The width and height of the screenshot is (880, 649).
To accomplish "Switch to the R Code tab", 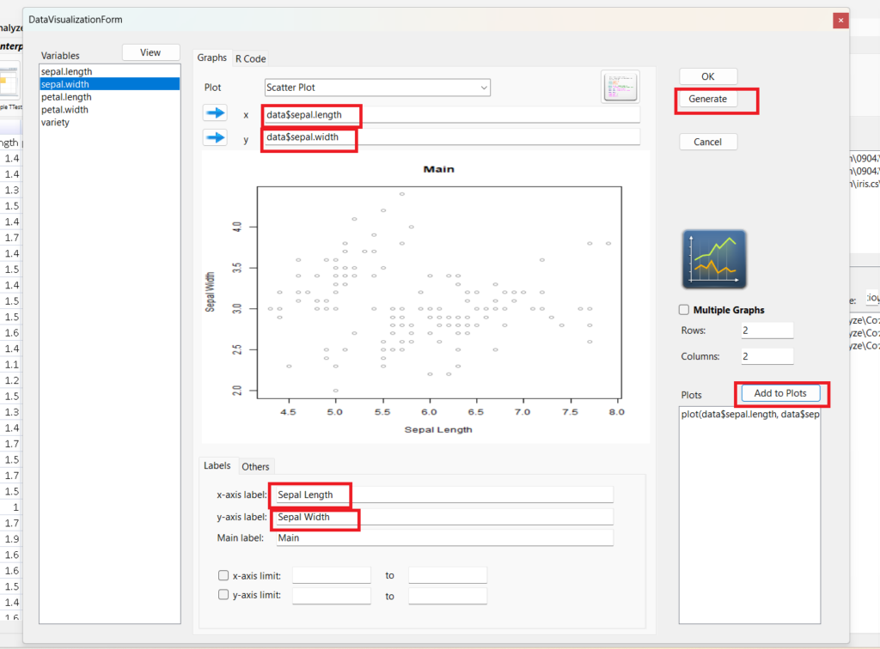I will point(251,58).
